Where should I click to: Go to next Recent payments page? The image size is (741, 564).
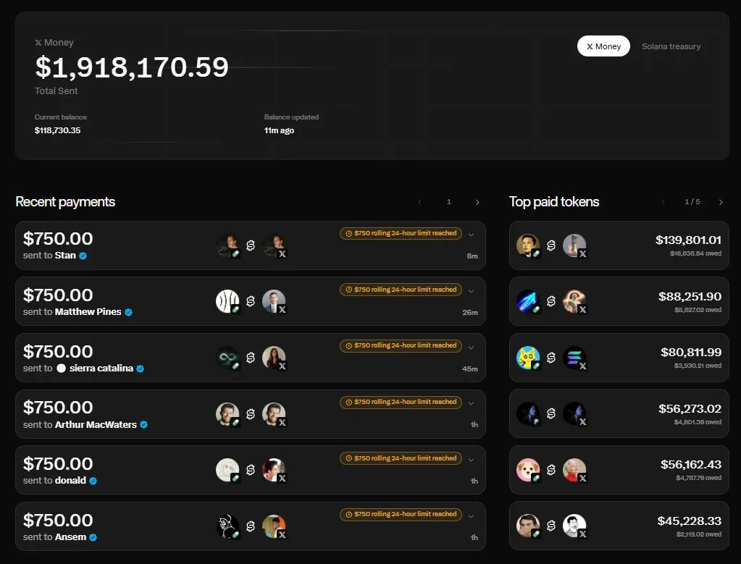(477, 202)
